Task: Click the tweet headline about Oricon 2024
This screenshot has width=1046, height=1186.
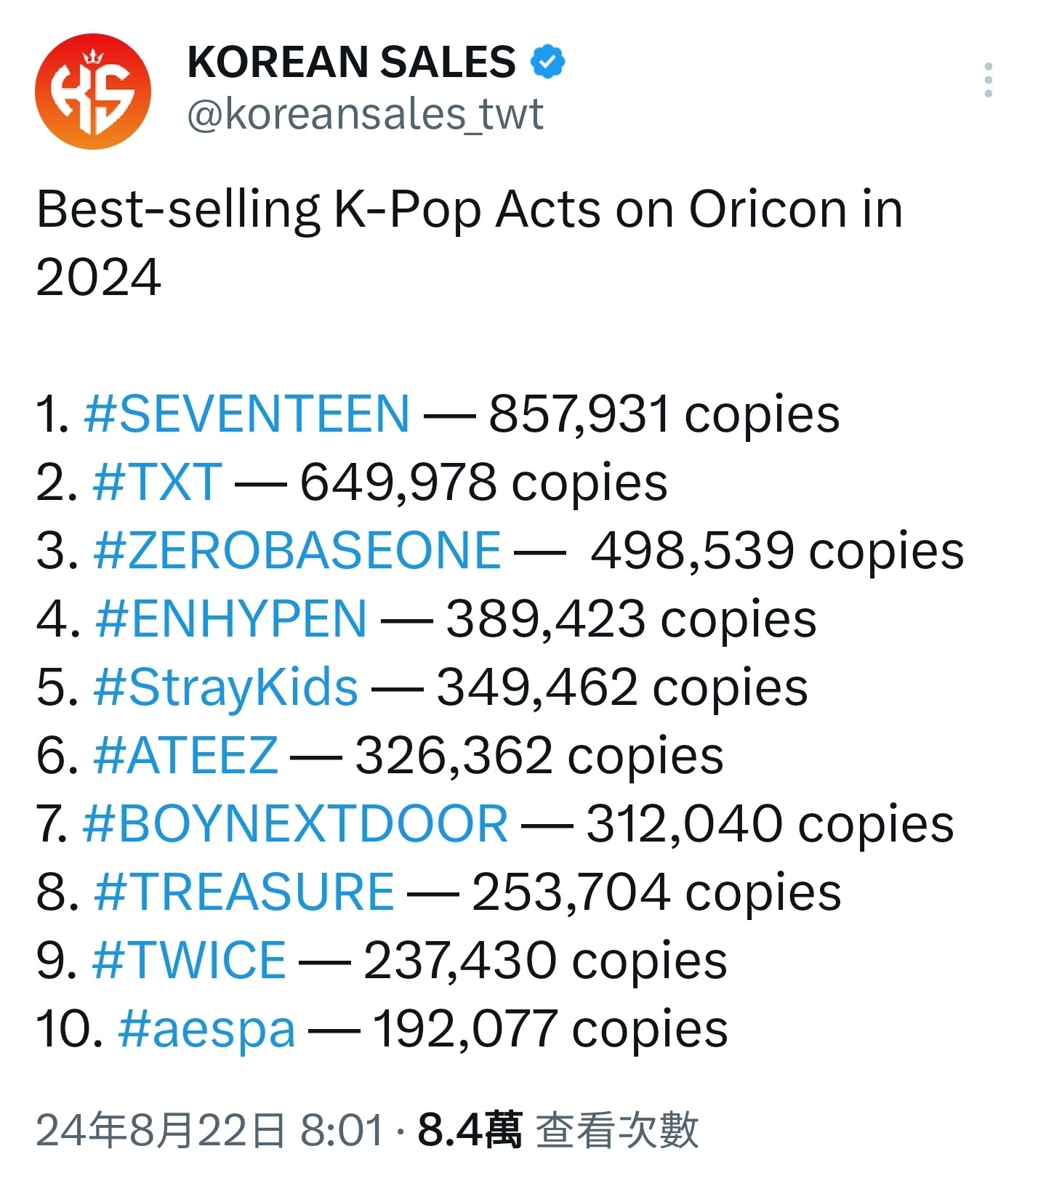Action: tap(470, 243)
